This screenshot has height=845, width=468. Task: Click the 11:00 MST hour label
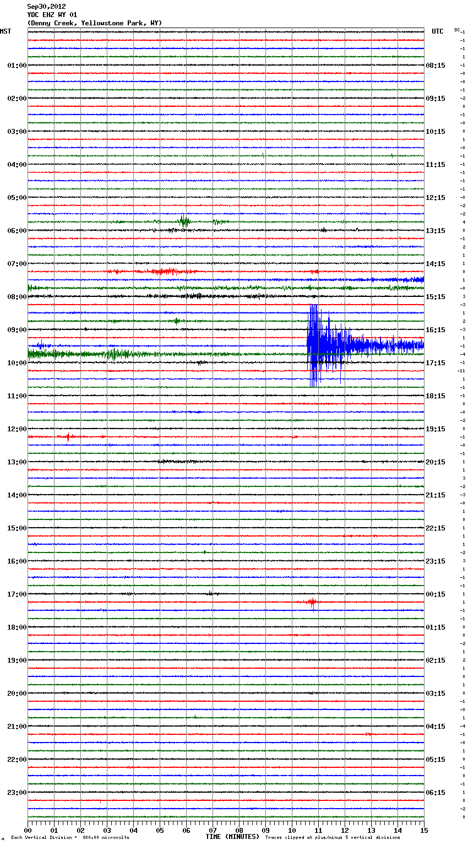pos(17,396)
